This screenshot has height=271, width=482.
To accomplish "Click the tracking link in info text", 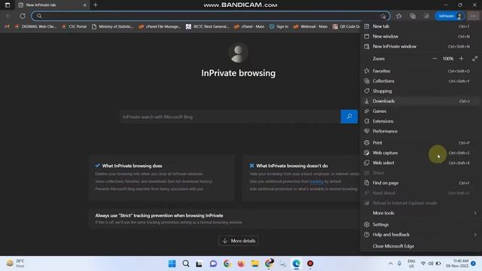I will 316,181.
